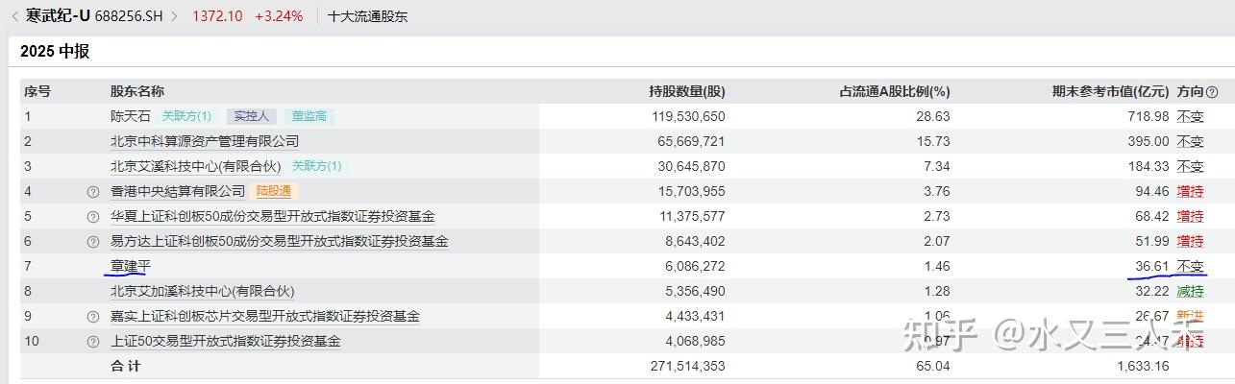Image resolution: width=1235 pixels, height=384 pixels.
Task: Sort by 持股数量(股) column header
Action: click(x=686, y=91)
